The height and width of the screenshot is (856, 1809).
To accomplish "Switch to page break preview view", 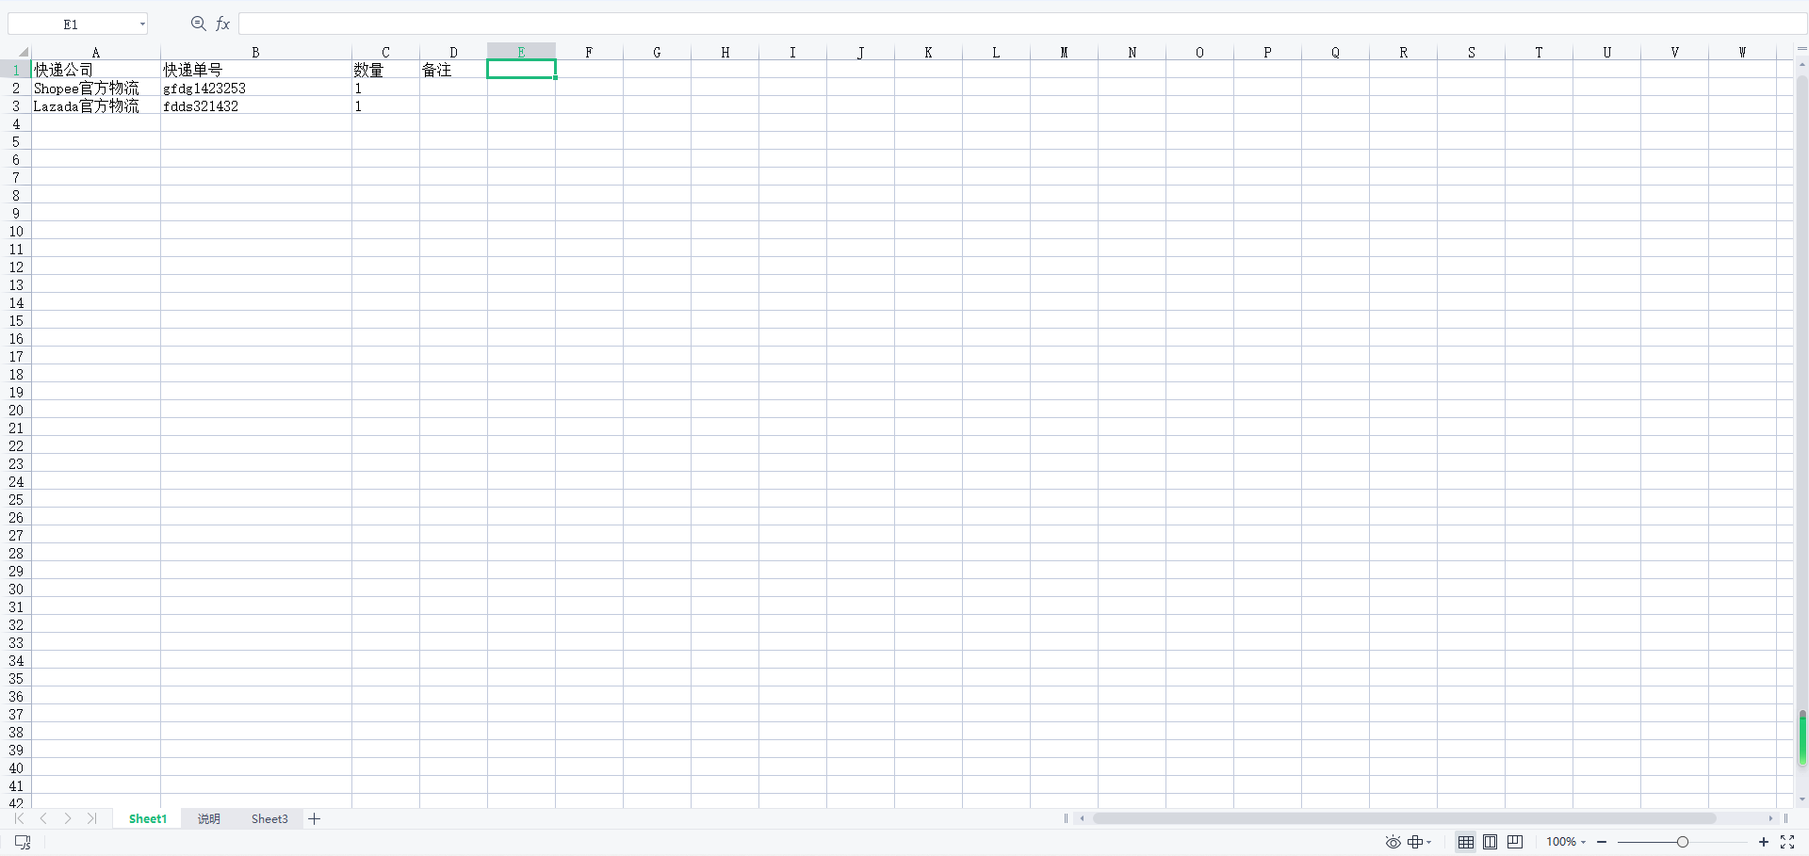I will click(1515, 842).
